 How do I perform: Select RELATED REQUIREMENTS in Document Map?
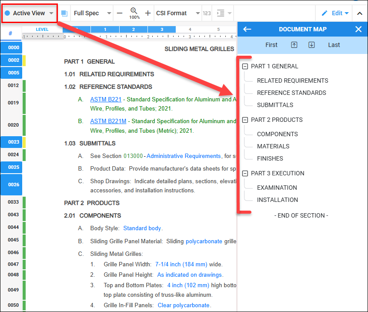(292, 81)
